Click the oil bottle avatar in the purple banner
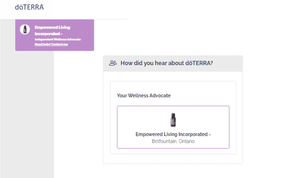The height and width of the screenshot is (178, 285). coord(24,29)
